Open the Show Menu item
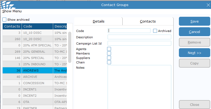211x109 pixels. [x=12, y=11]
